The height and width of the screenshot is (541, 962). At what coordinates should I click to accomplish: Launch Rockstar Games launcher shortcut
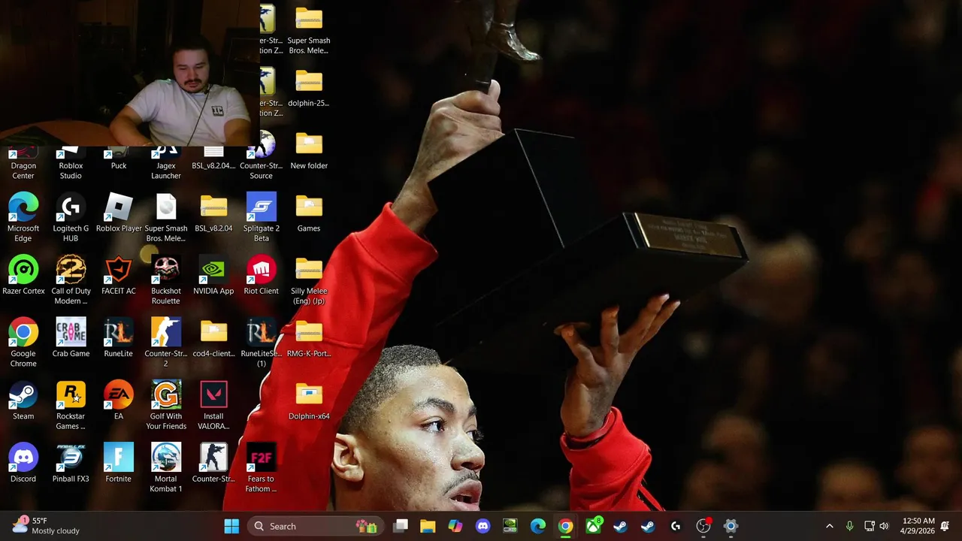[71, 406]
